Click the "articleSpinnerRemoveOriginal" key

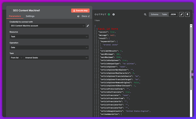116,83
